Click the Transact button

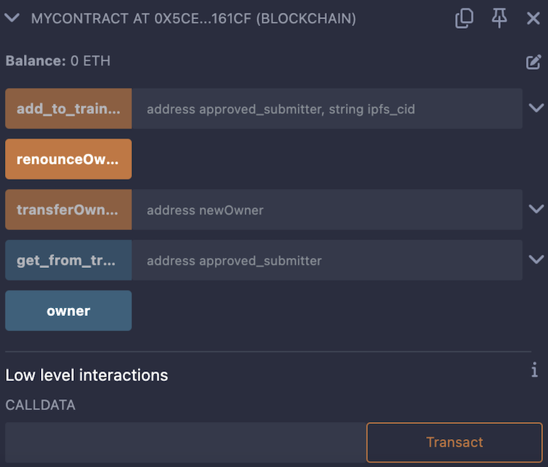click(454, 442)
